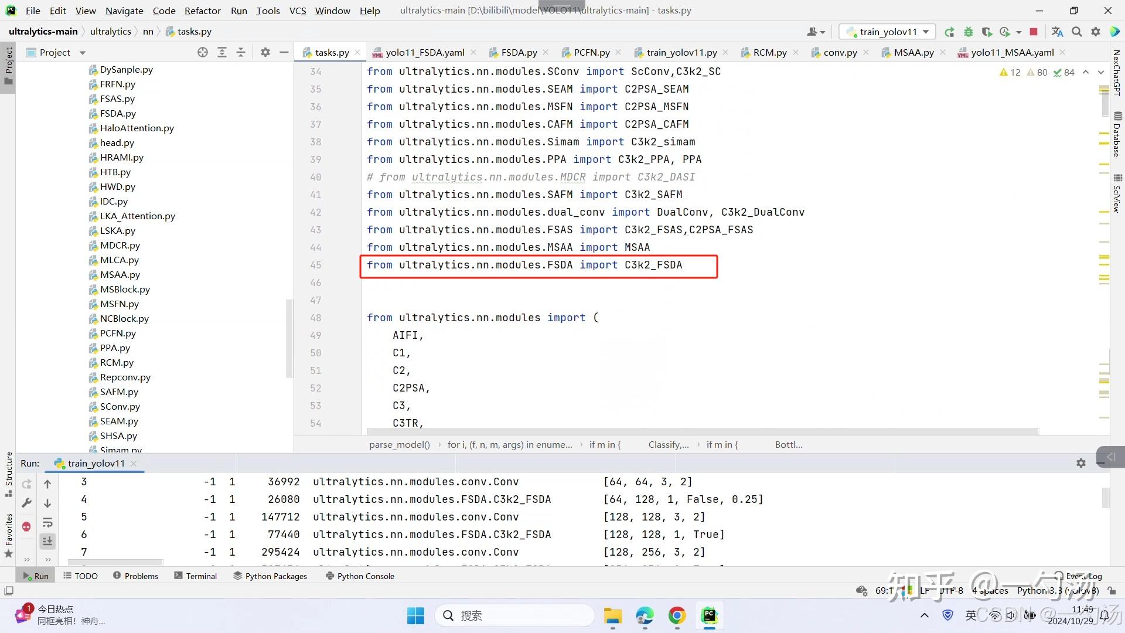
Task: Open Profile run options dropdown arrow
Action: tap(1018, 32)
